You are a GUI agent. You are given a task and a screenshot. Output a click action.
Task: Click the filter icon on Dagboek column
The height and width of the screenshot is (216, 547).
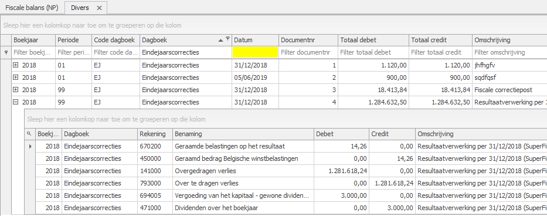(x=228, y=39)
